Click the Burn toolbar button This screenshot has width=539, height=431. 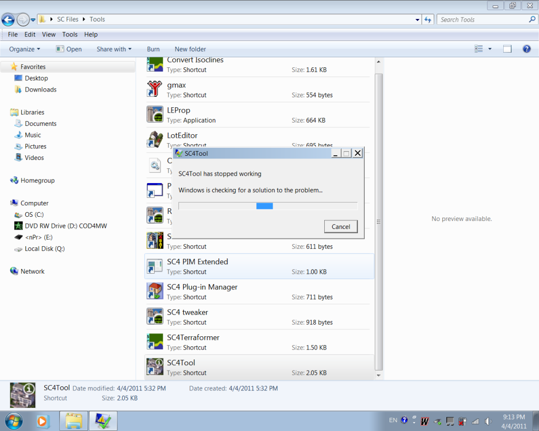[x=153, y=49]
